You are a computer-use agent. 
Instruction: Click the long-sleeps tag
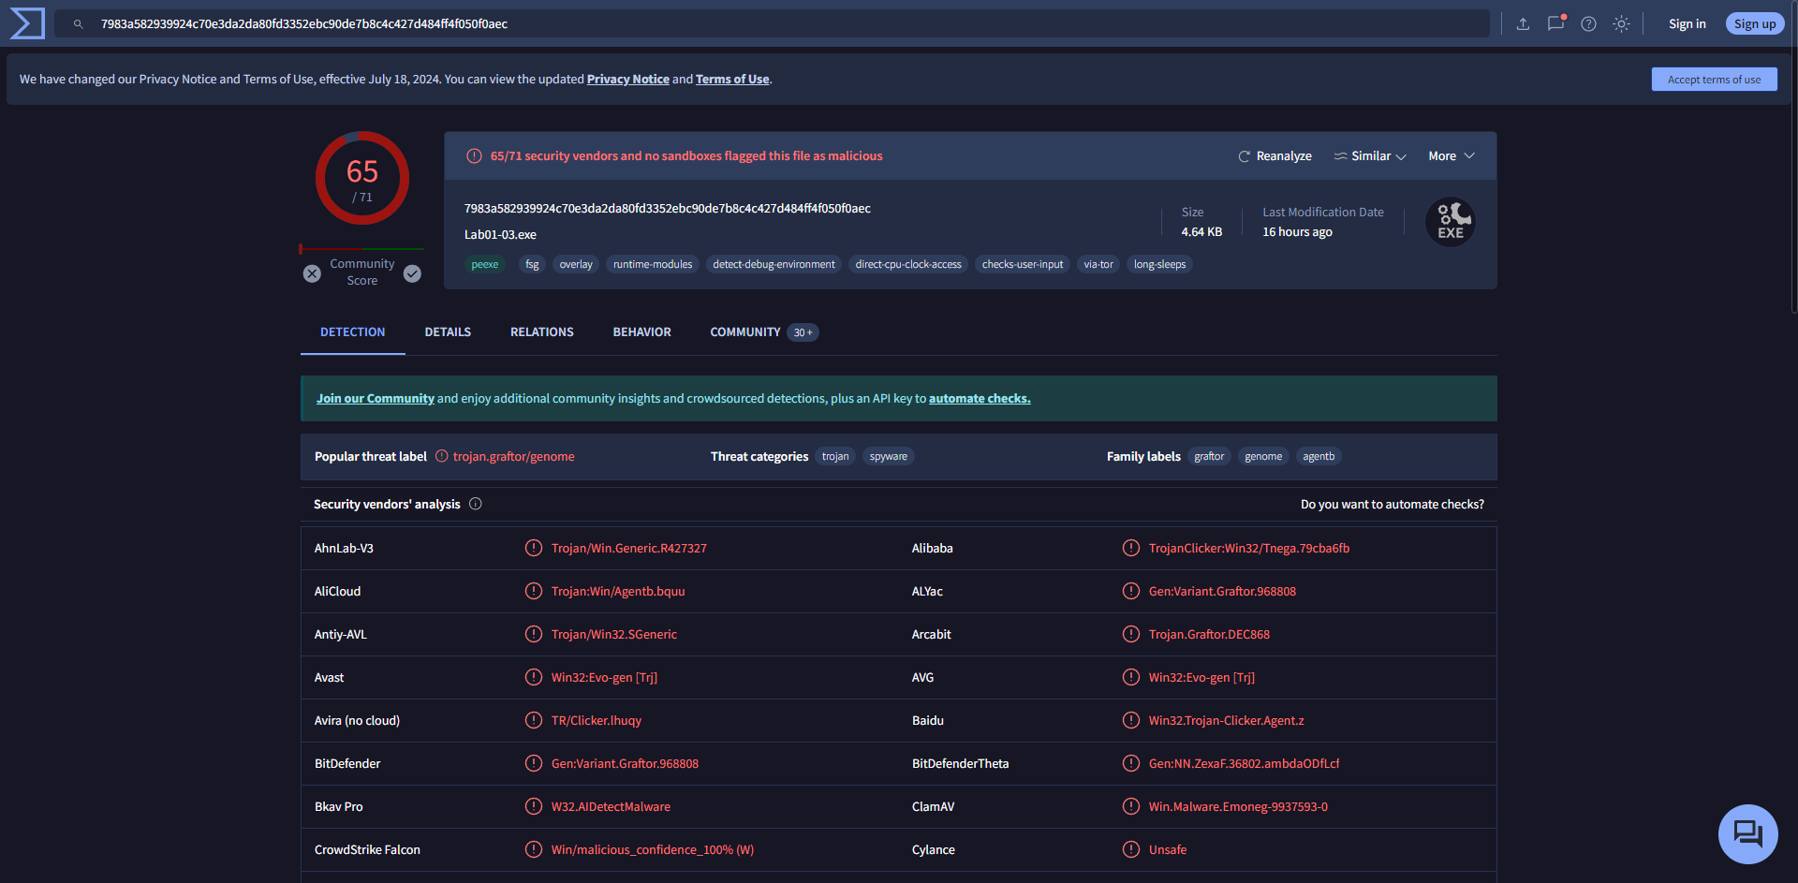tap(1159, 265)
